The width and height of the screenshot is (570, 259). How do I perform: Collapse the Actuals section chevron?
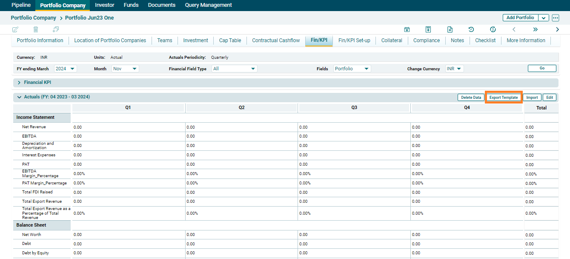coord(19,97)
